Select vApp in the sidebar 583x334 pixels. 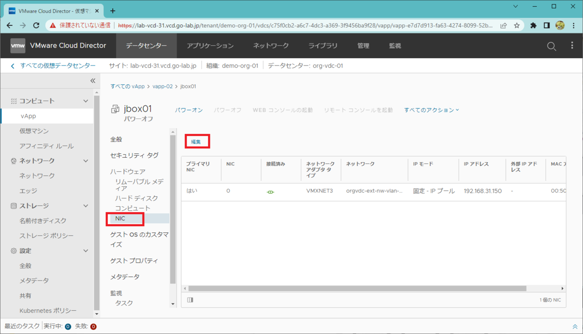[28, 116]
